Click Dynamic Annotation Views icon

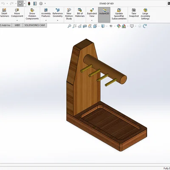point(90,26)
